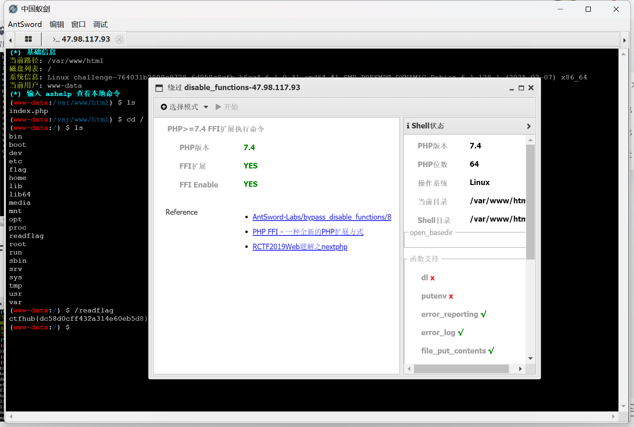Image resolution: width=634 pixels, height=427 pixels.
Task: Click the 中国蚁剑 app icon in title bar
Action: (13, 9)
